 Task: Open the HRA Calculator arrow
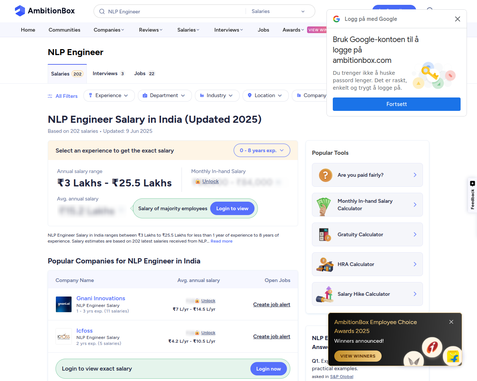[x=415, y=264]
